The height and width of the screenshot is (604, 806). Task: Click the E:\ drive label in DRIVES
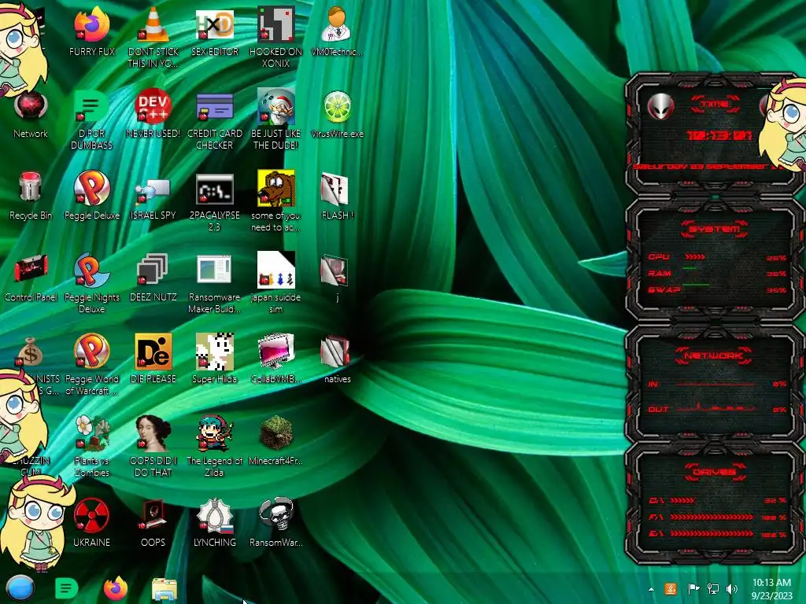pos(656,534)
